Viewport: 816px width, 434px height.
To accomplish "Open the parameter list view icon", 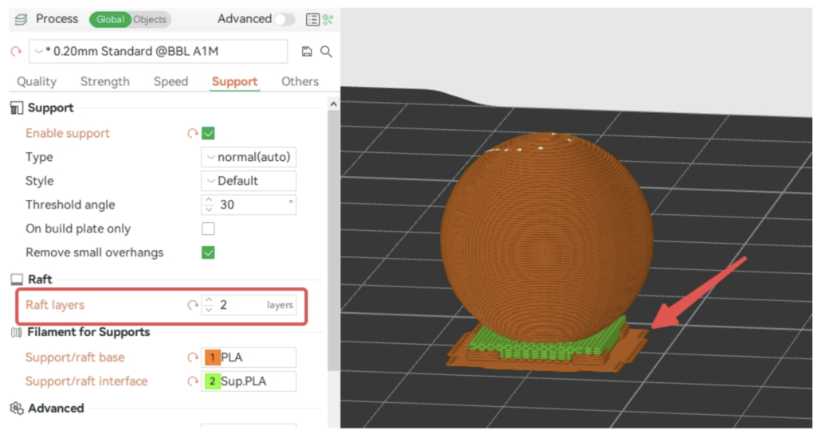I will pyautogui.click(x=312, y=19).
